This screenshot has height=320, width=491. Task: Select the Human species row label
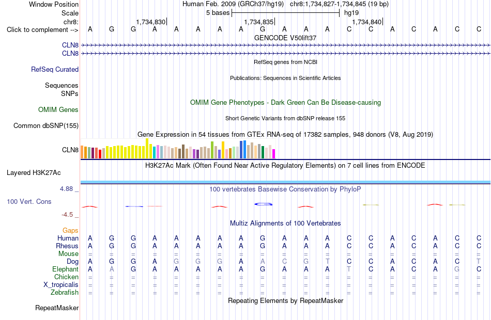click(x=68, y=238)
